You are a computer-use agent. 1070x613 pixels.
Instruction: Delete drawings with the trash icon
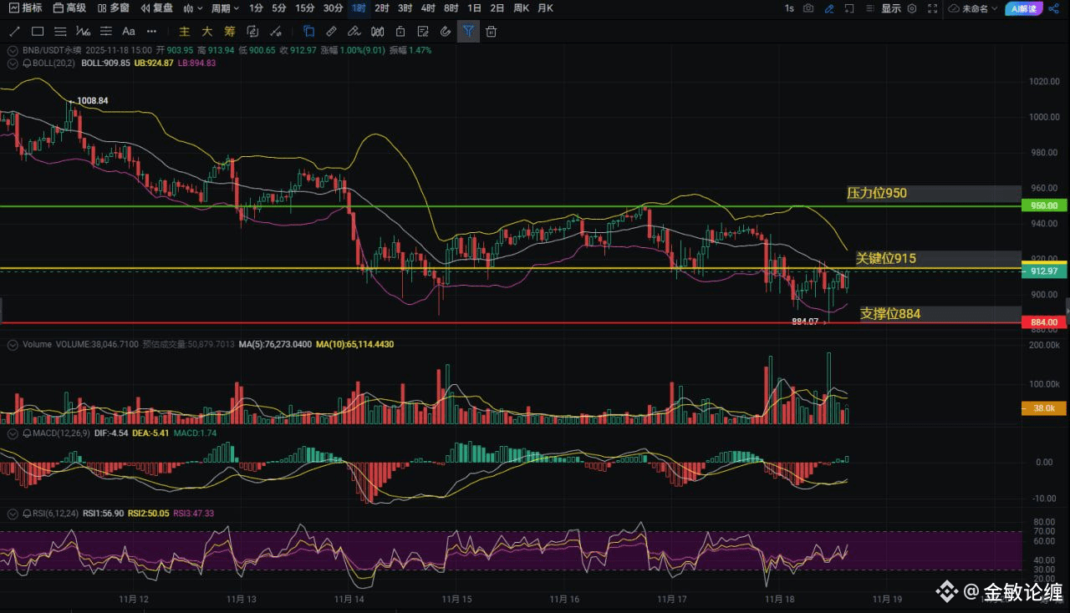[x=492, y=32]
